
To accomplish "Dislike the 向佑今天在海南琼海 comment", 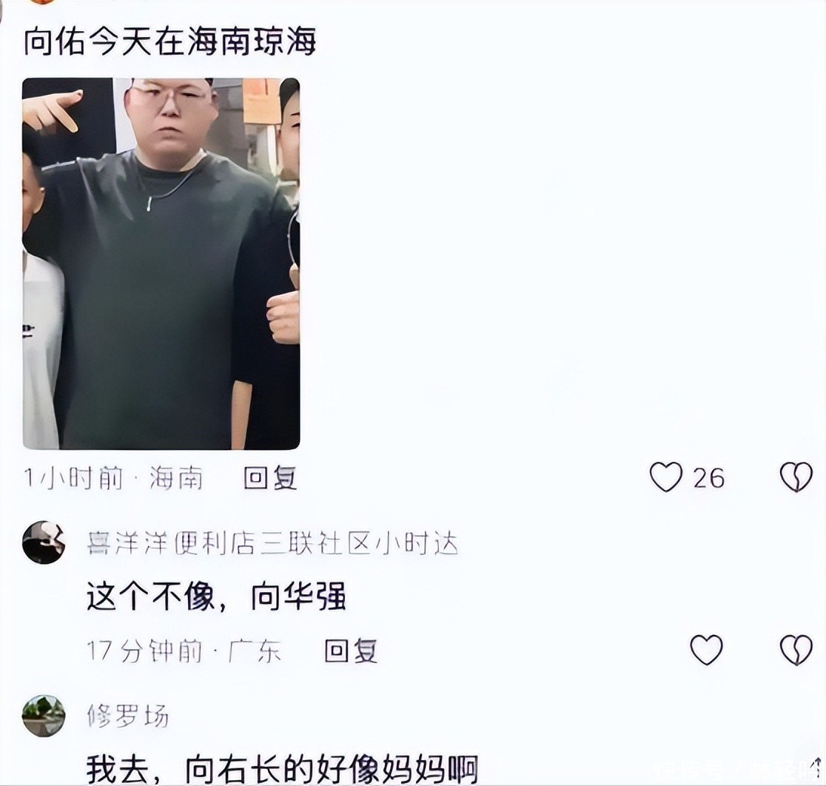I will tap(796, 477).
